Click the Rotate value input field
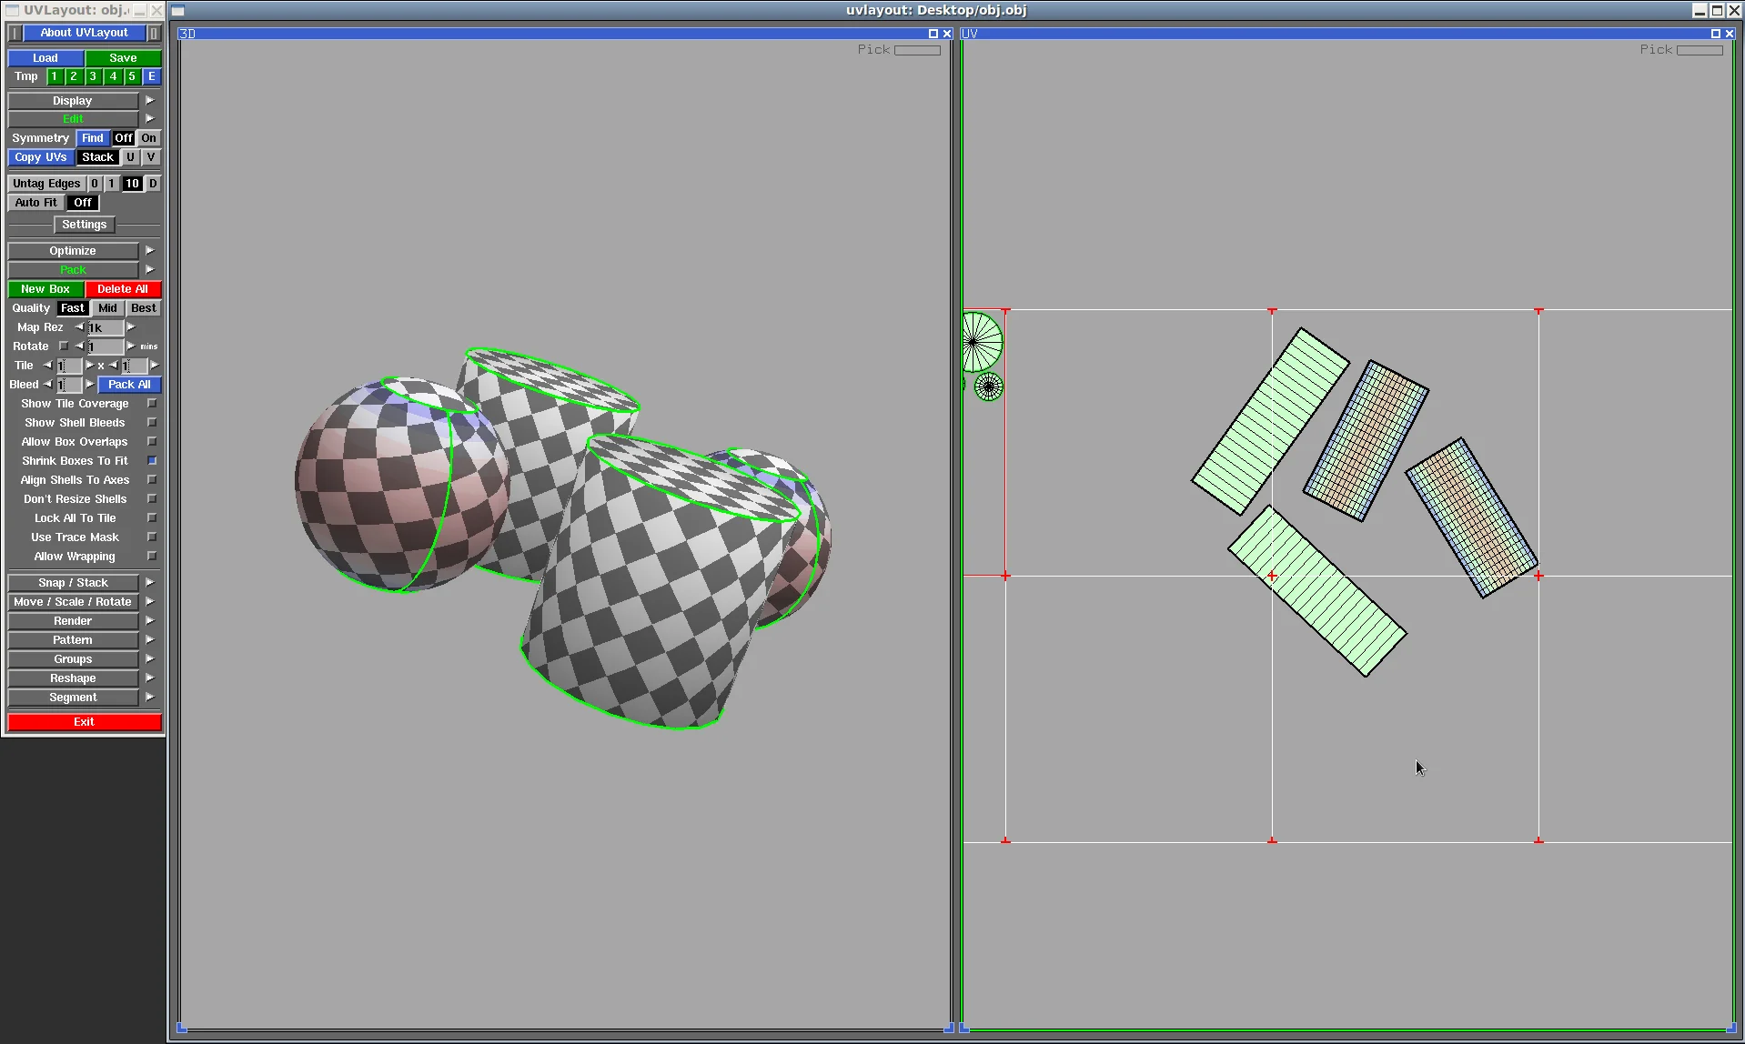 [x=105, y=346]
